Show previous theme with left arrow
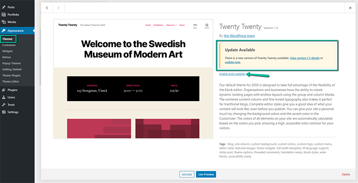Image resolution: width=358 pixels, height=183 pixels. (x=47, y=8)
